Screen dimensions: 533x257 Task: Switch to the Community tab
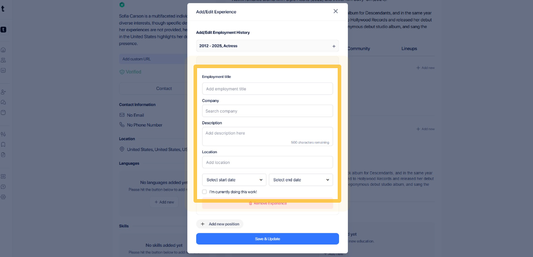click(359, 49)
